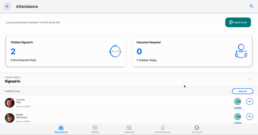
Task: Click the 'Attendance' page title
Action: tap(27, 6)
